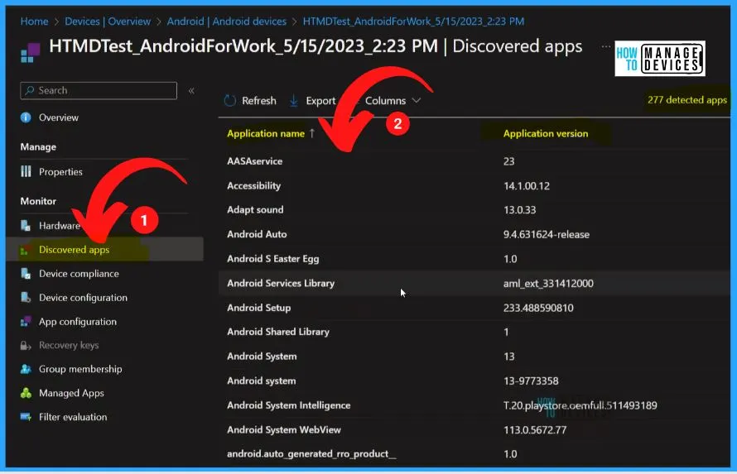This screenshot has width=737, height=474.
Task: Select the Android Auto row
Action: pyautogui.click(x=474, y=234)
